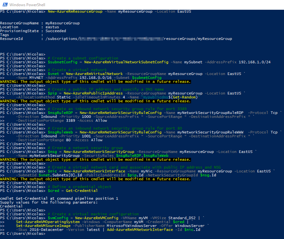Click the "Windows PowerShell" window title text
This screenshot has width=284, height=239.
pos(27,5)
